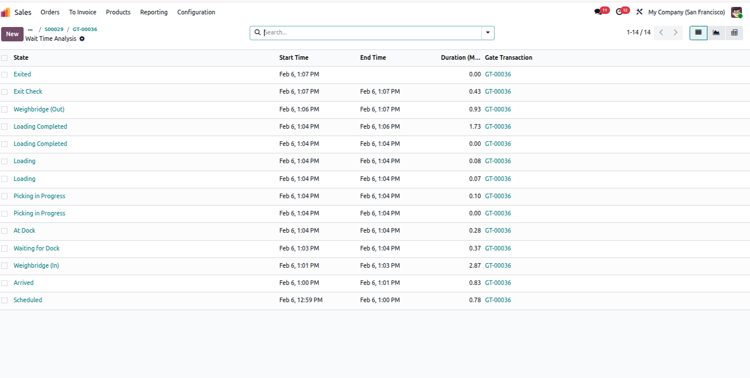This screenshot has height=378, width=750.
Task: Click the 2.87 duration value
Action: (475, 266)
